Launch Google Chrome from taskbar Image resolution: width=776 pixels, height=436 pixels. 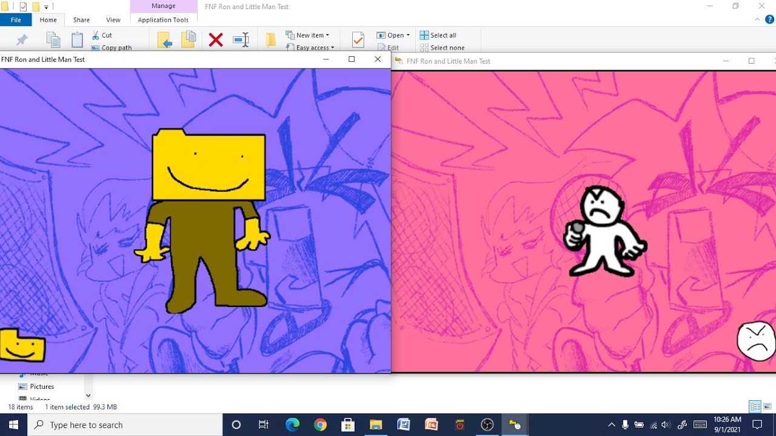tap(320, 424)
